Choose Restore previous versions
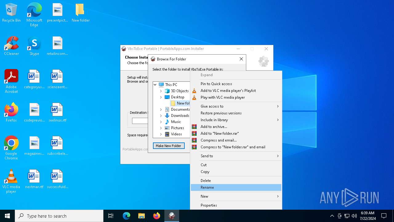The width and height of the screenshot is (394, 222). tap(236, 113)
